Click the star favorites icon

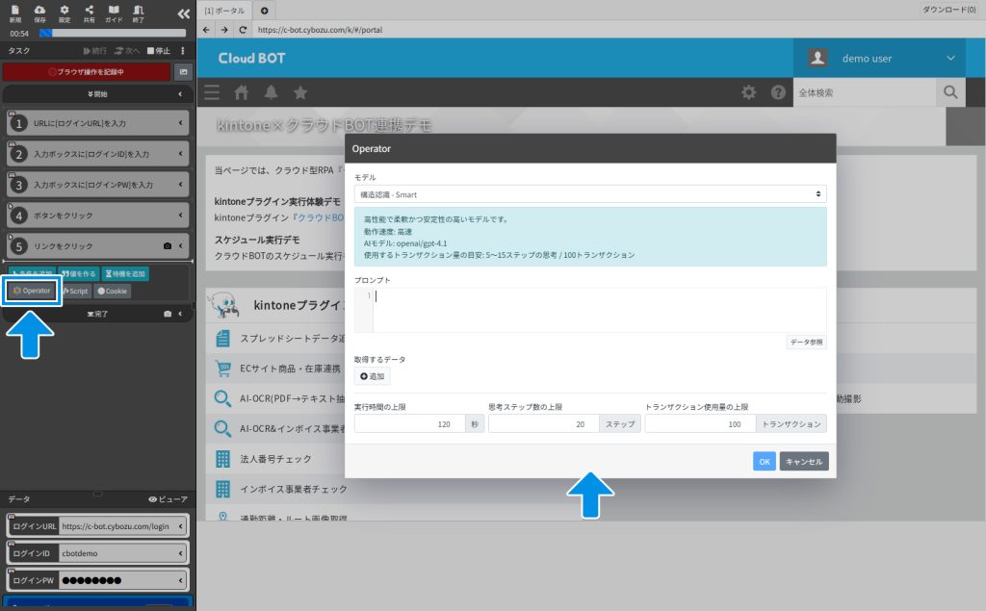pyautogui.click(x=300, y=93)
